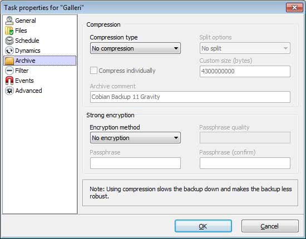Select the Dynamics arrows icon
The image size is (306, 239).
point(9,51)
